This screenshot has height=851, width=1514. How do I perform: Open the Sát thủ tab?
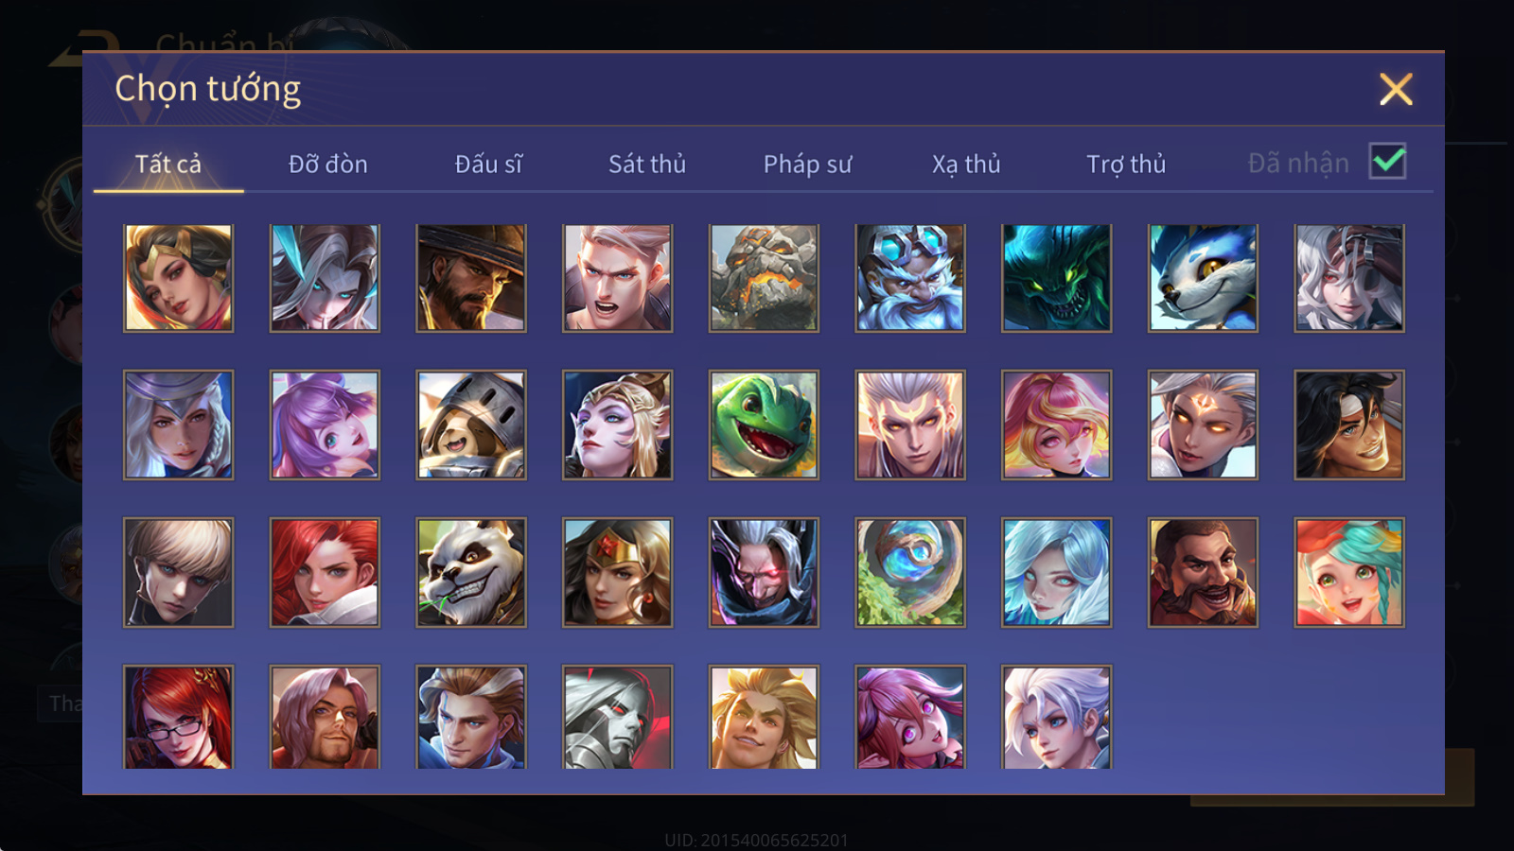647,164
